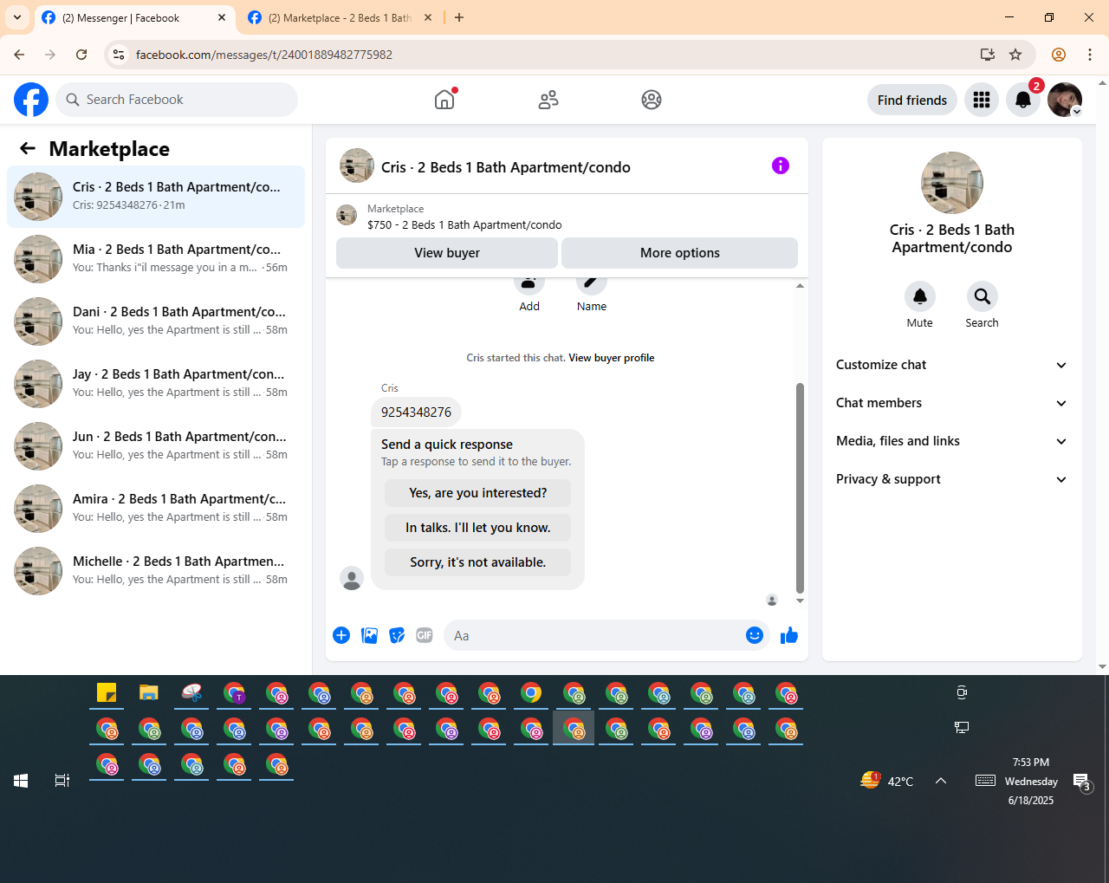Screen dimensions: 1109x883
Task: Click the Search Facebook field
Action: [177, 100]
